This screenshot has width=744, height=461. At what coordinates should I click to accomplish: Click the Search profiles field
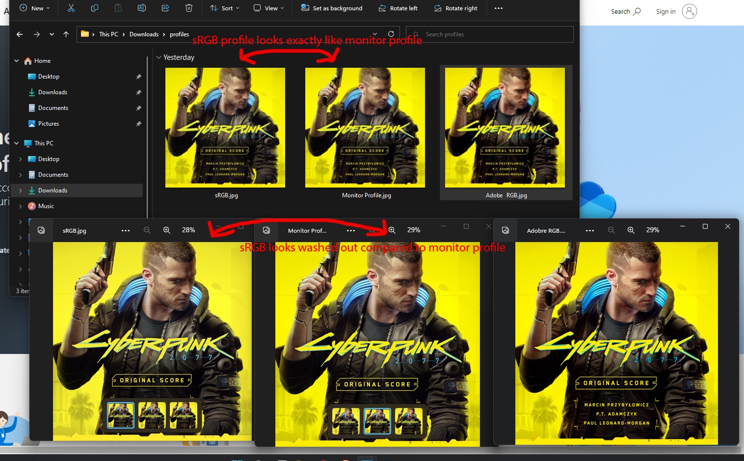[x=490, y=34]
